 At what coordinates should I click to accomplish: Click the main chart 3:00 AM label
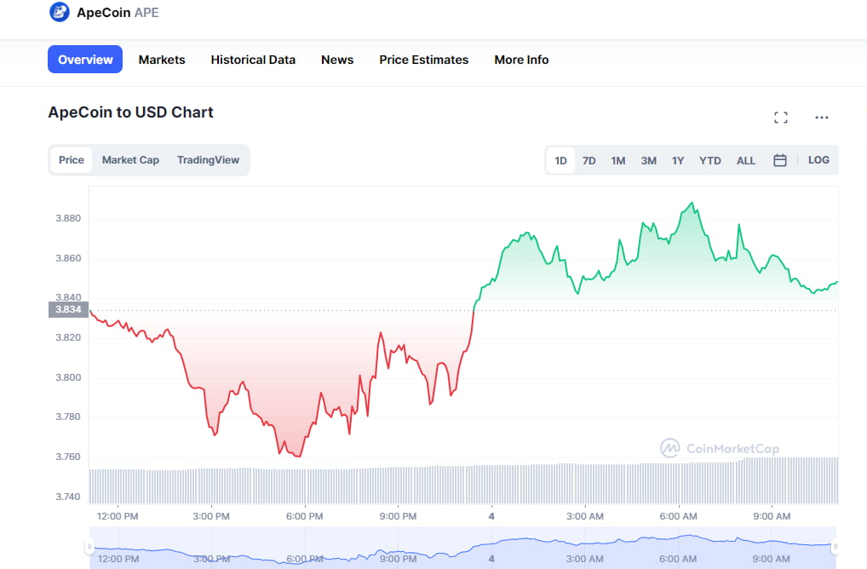pyautogui.click(x=585, y=516)
